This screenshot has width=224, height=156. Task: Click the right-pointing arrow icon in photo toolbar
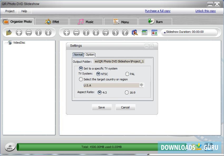[106, 33]
